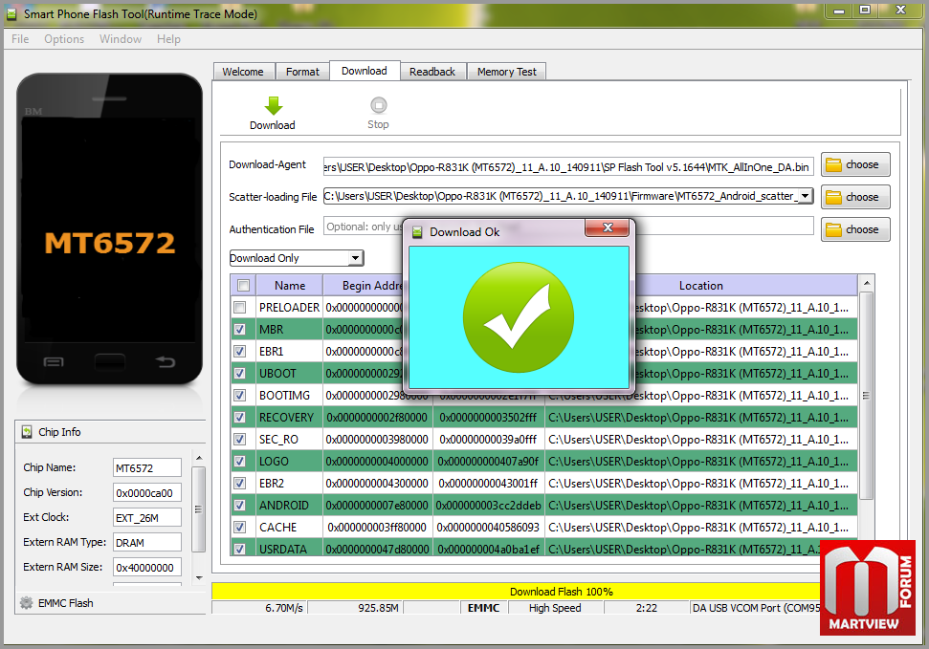Click the Download Flash 100% progress bar
The image size is (929, 649).
click(516, 592)
